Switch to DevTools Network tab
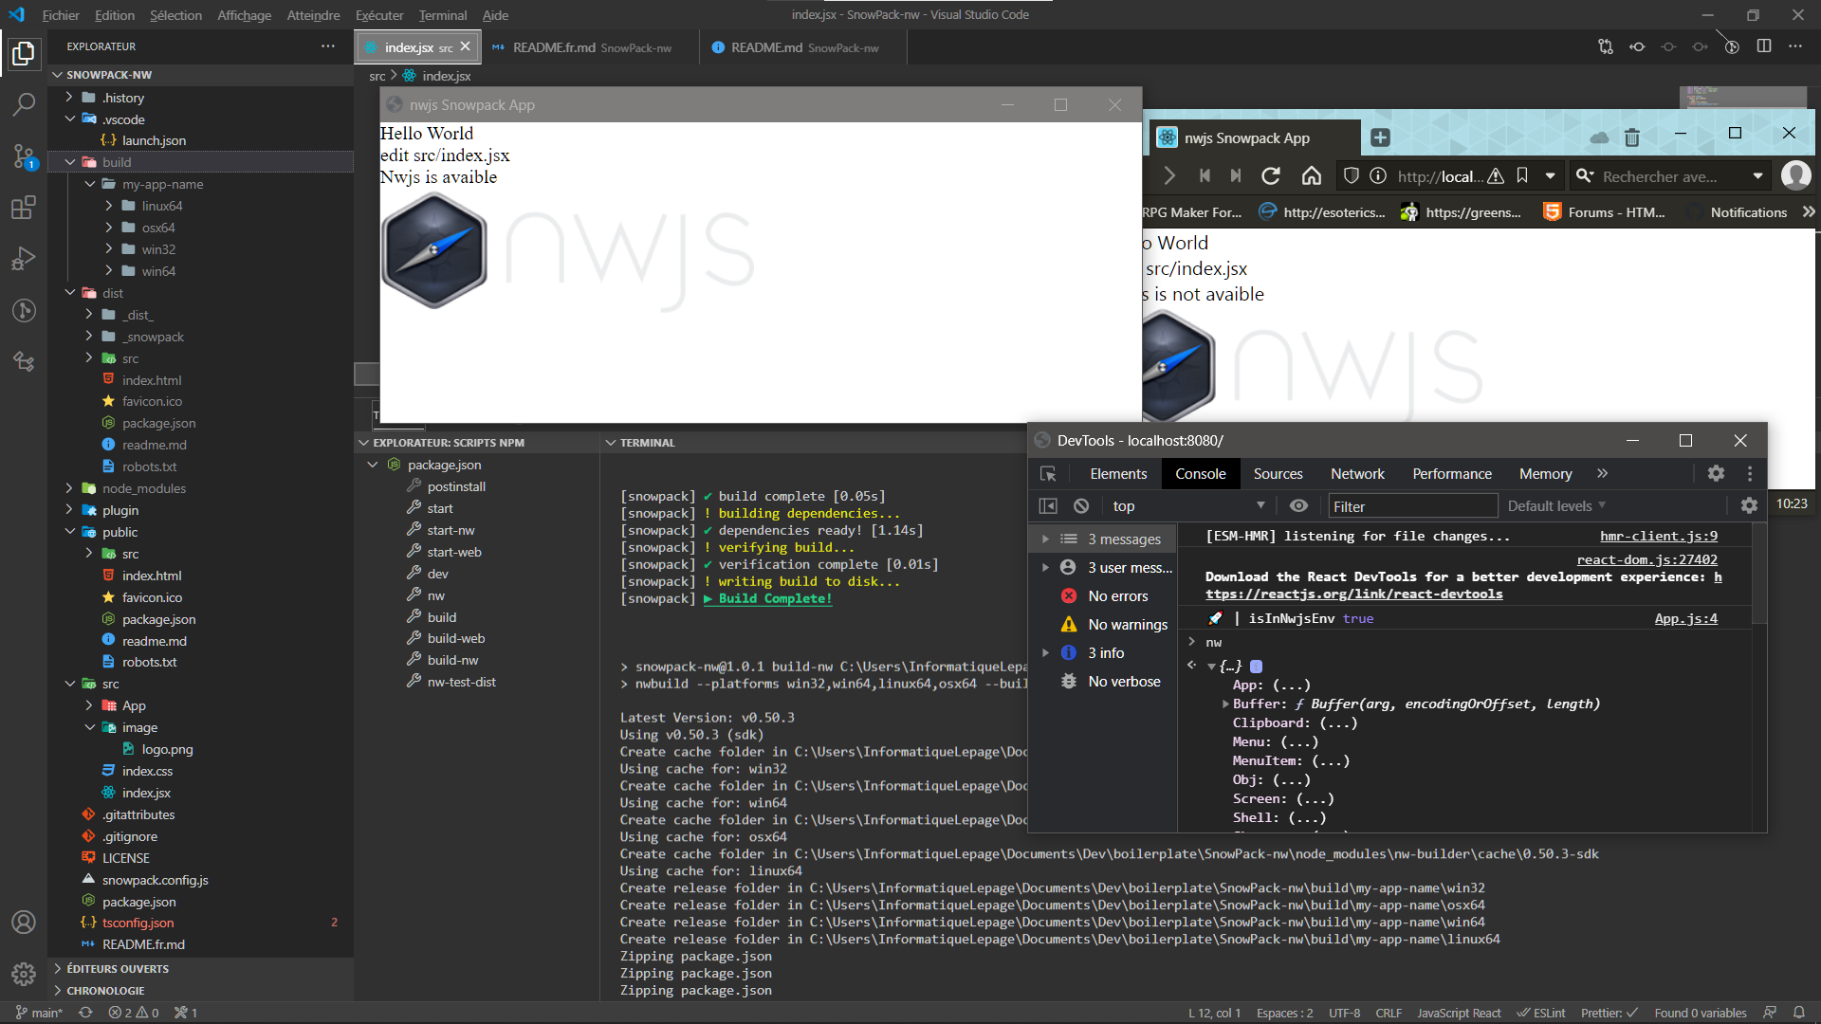 click(1357, 474)
